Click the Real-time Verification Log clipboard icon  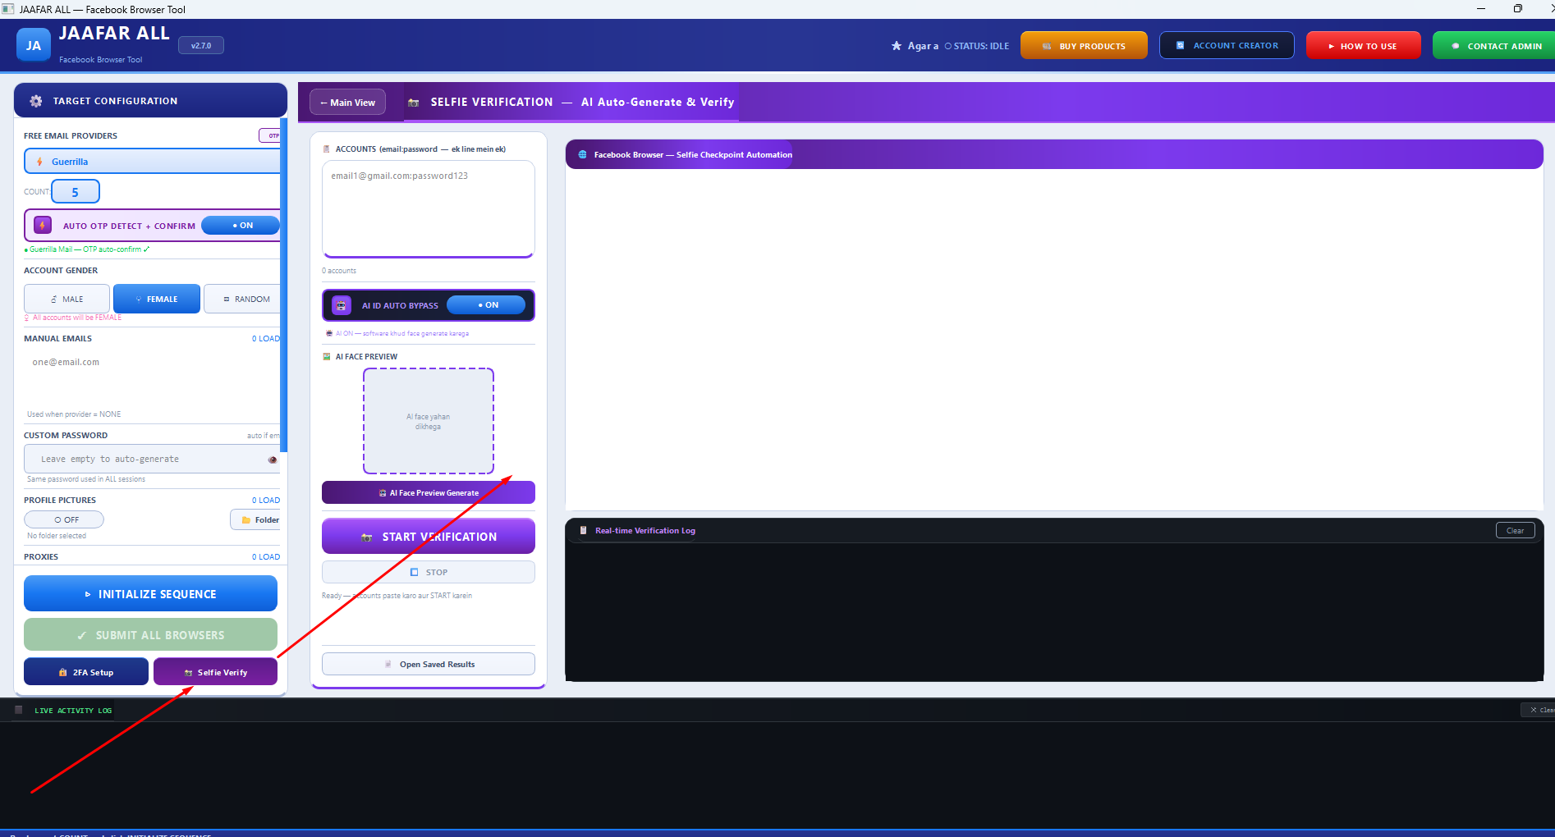pyautogui.click(x=584, y=530)
